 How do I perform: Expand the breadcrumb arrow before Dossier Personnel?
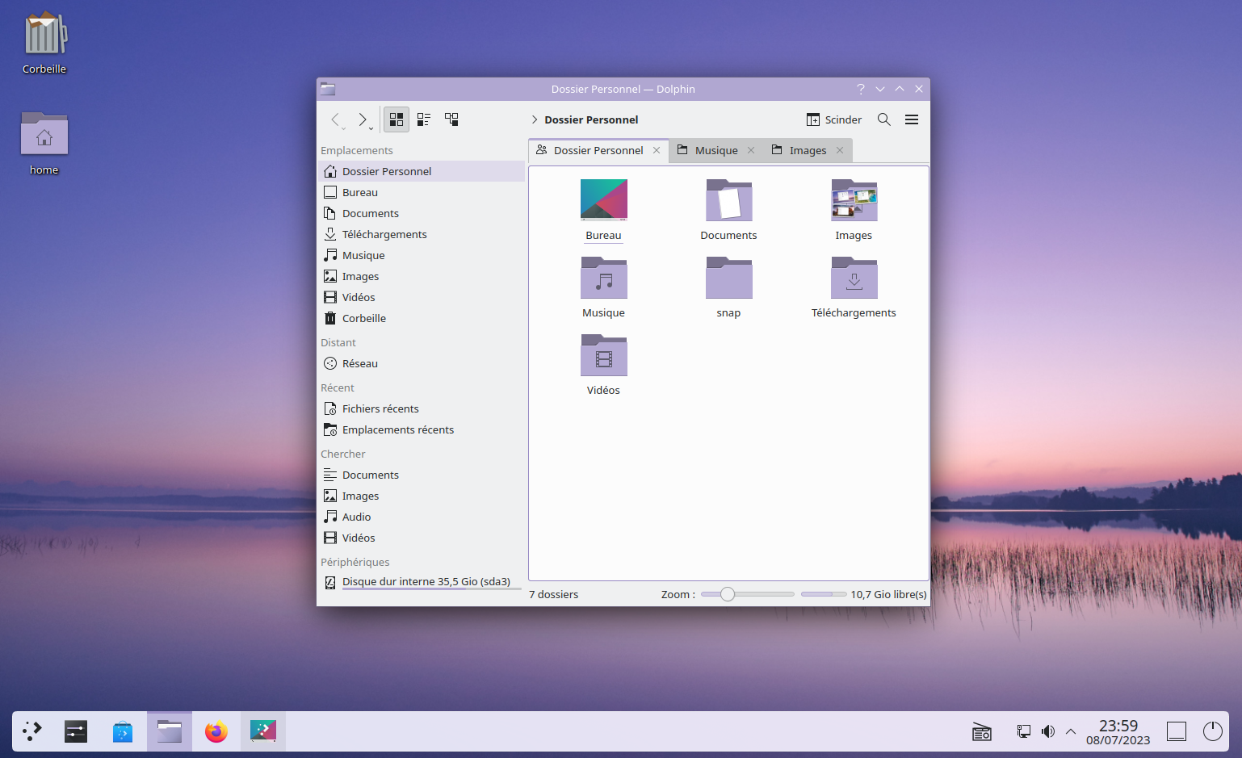pos(535,119)
